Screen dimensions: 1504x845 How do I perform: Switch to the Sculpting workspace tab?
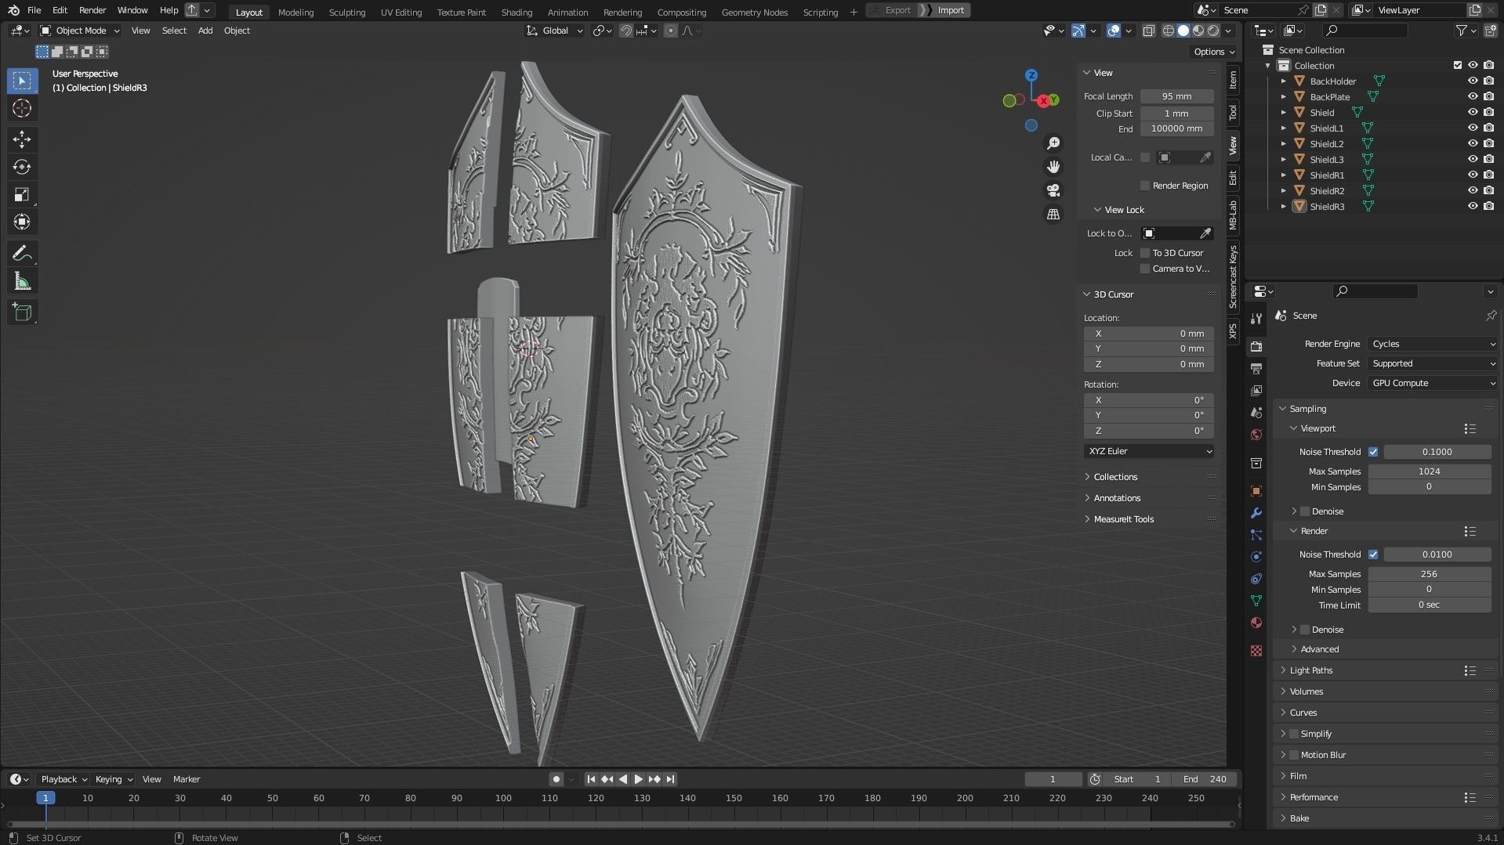347,12
